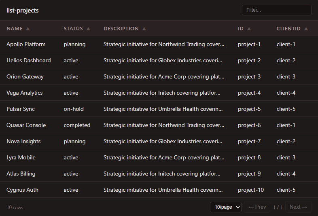This screenshot has height=216, width=318.
Task: Sort by the STATUS column arrow
Action: point(88,29)
